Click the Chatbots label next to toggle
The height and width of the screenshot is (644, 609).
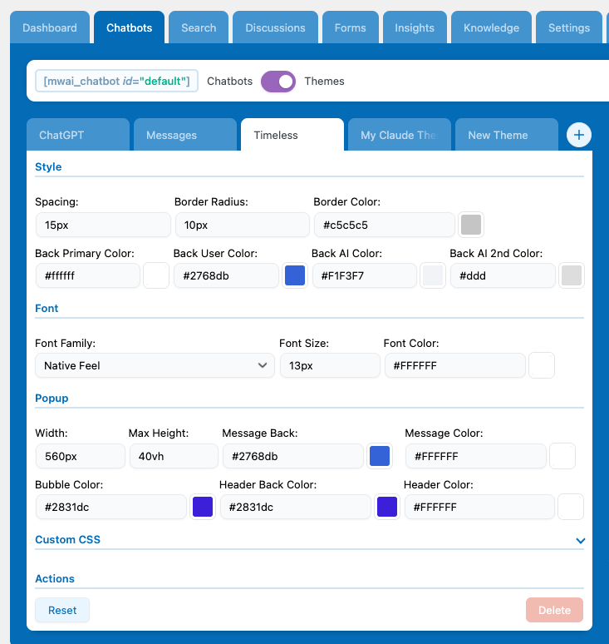(x=229, y=82)
